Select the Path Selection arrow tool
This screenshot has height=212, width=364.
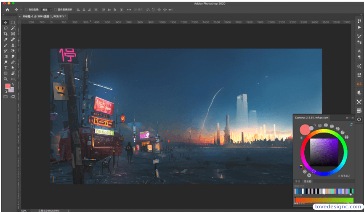point(13,68)
